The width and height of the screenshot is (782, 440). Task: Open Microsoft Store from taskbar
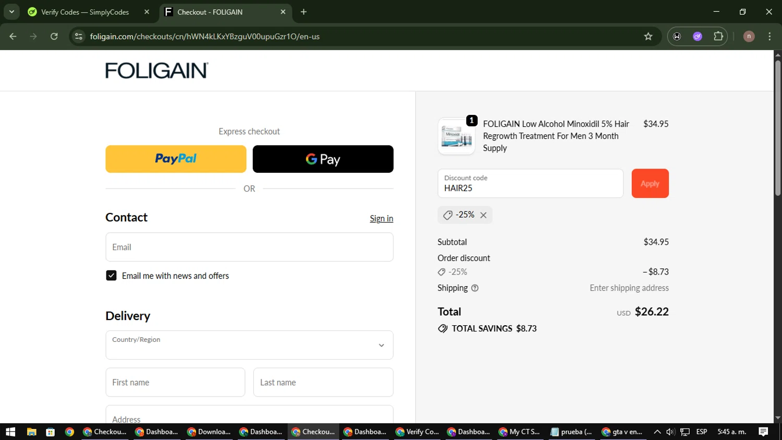[50, 432]
